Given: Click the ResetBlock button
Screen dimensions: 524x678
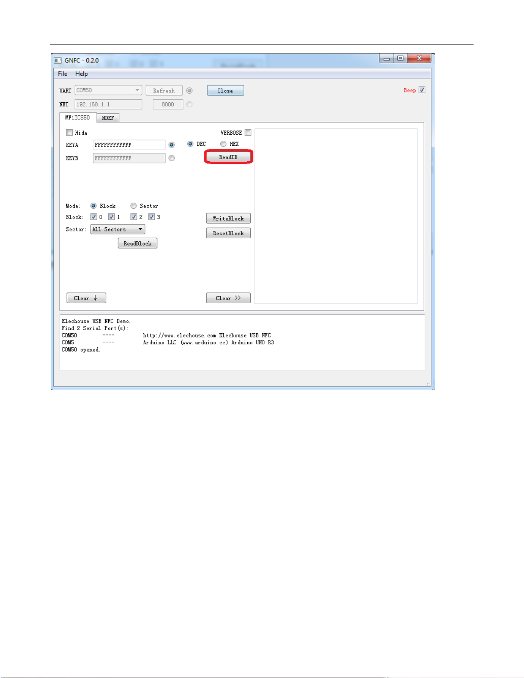Looking at the screenshot, I should coord(228,233).
